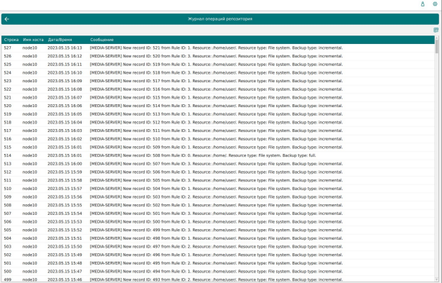Screen dimensions: 442x283
Task: Click the scrollbar down arrow
Action: click(x=436, y=279)
